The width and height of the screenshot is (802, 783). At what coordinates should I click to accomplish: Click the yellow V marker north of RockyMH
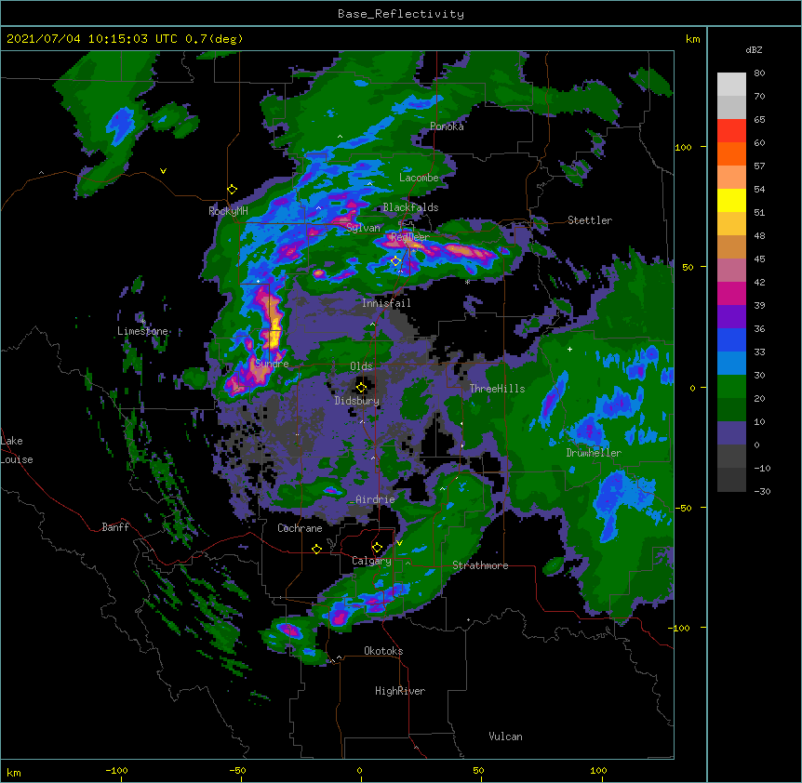pos(163,171)
